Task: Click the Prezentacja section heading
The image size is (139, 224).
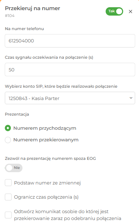Action: (x=17, y=114)
